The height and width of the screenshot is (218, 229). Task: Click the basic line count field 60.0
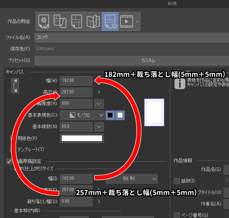tap(76, 127)
